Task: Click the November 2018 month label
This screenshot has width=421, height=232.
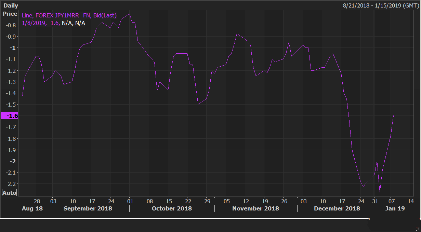Action: 255,208
